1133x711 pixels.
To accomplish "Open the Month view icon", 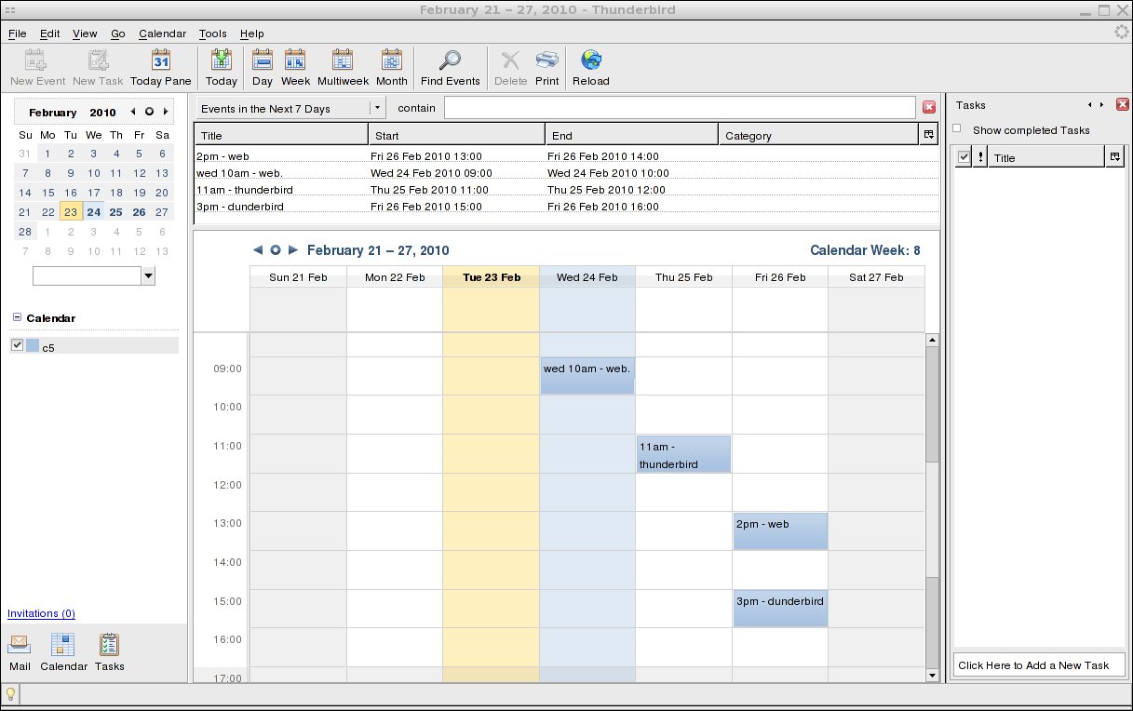I will [x=392, y=61].
